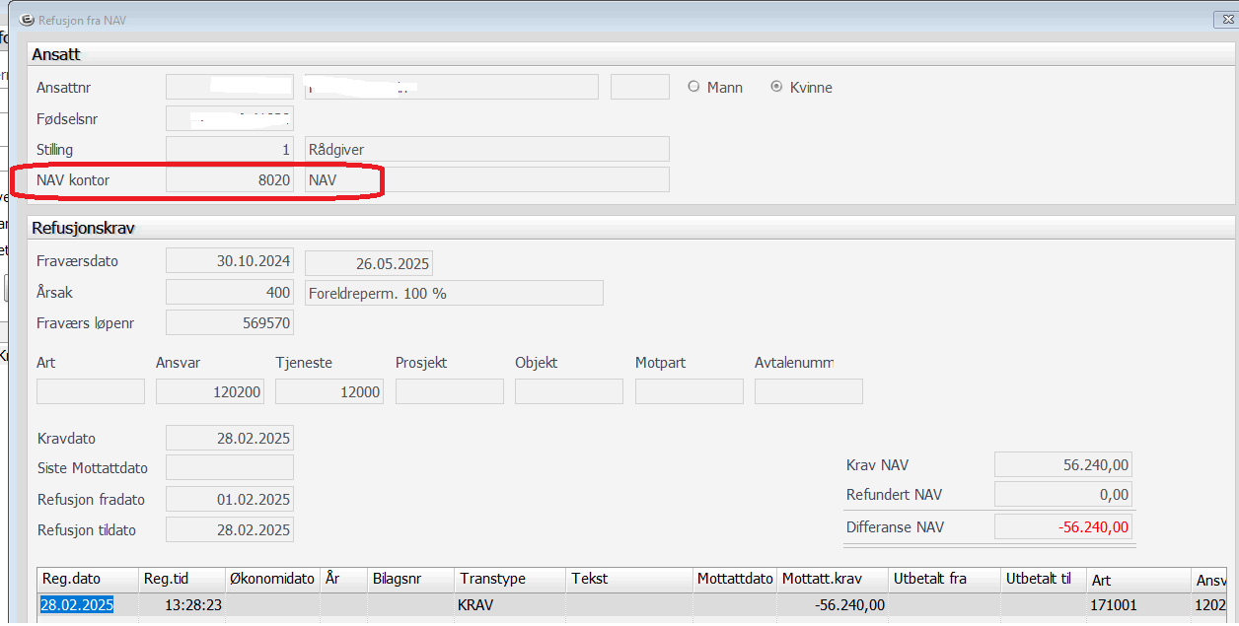This screenshot has width=1239, height=626.
Task: Select the Mann radio button
Action: click(693, 87)
